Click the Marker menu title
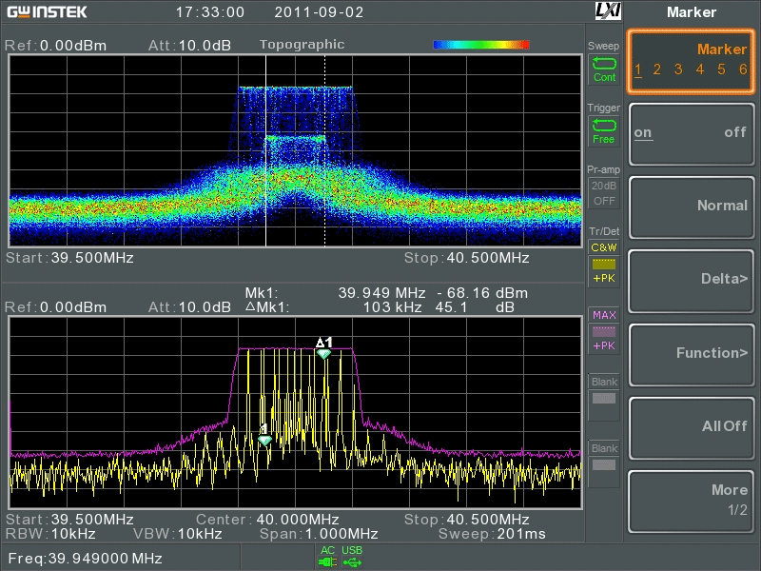 [x=692, y=12]
